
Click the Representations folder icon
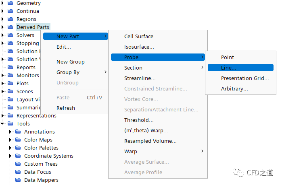click(x=10, y=116)
